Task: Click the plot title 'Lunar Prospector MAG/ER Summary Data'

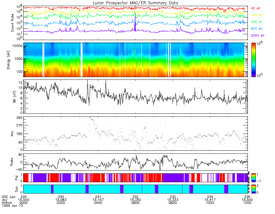Action: tap(135, 3)
